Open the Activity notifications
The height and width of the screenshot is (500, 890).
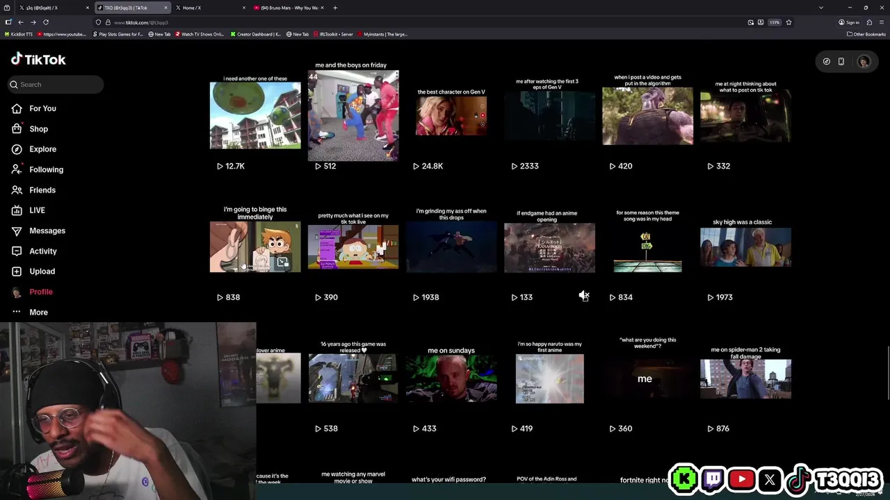tap(42, 251)
